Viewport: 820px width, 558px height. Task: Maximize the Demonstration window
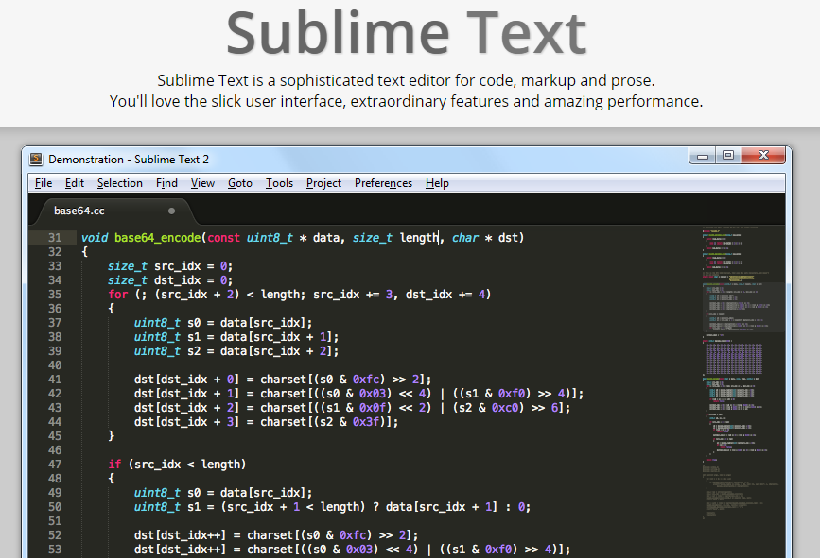coord(728,156)
